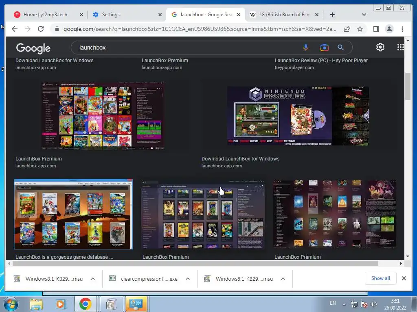Adjust volume via speaker tray icon
The width and height of the screenshot is (417, 312).
click(374, 304)
